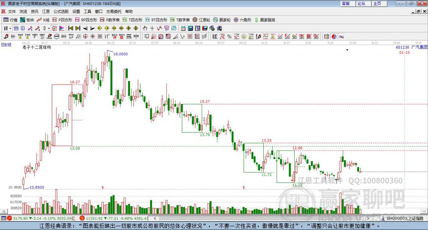
Task: Click the 老子十二宫结构 label
Action: [x=37, y=47]
